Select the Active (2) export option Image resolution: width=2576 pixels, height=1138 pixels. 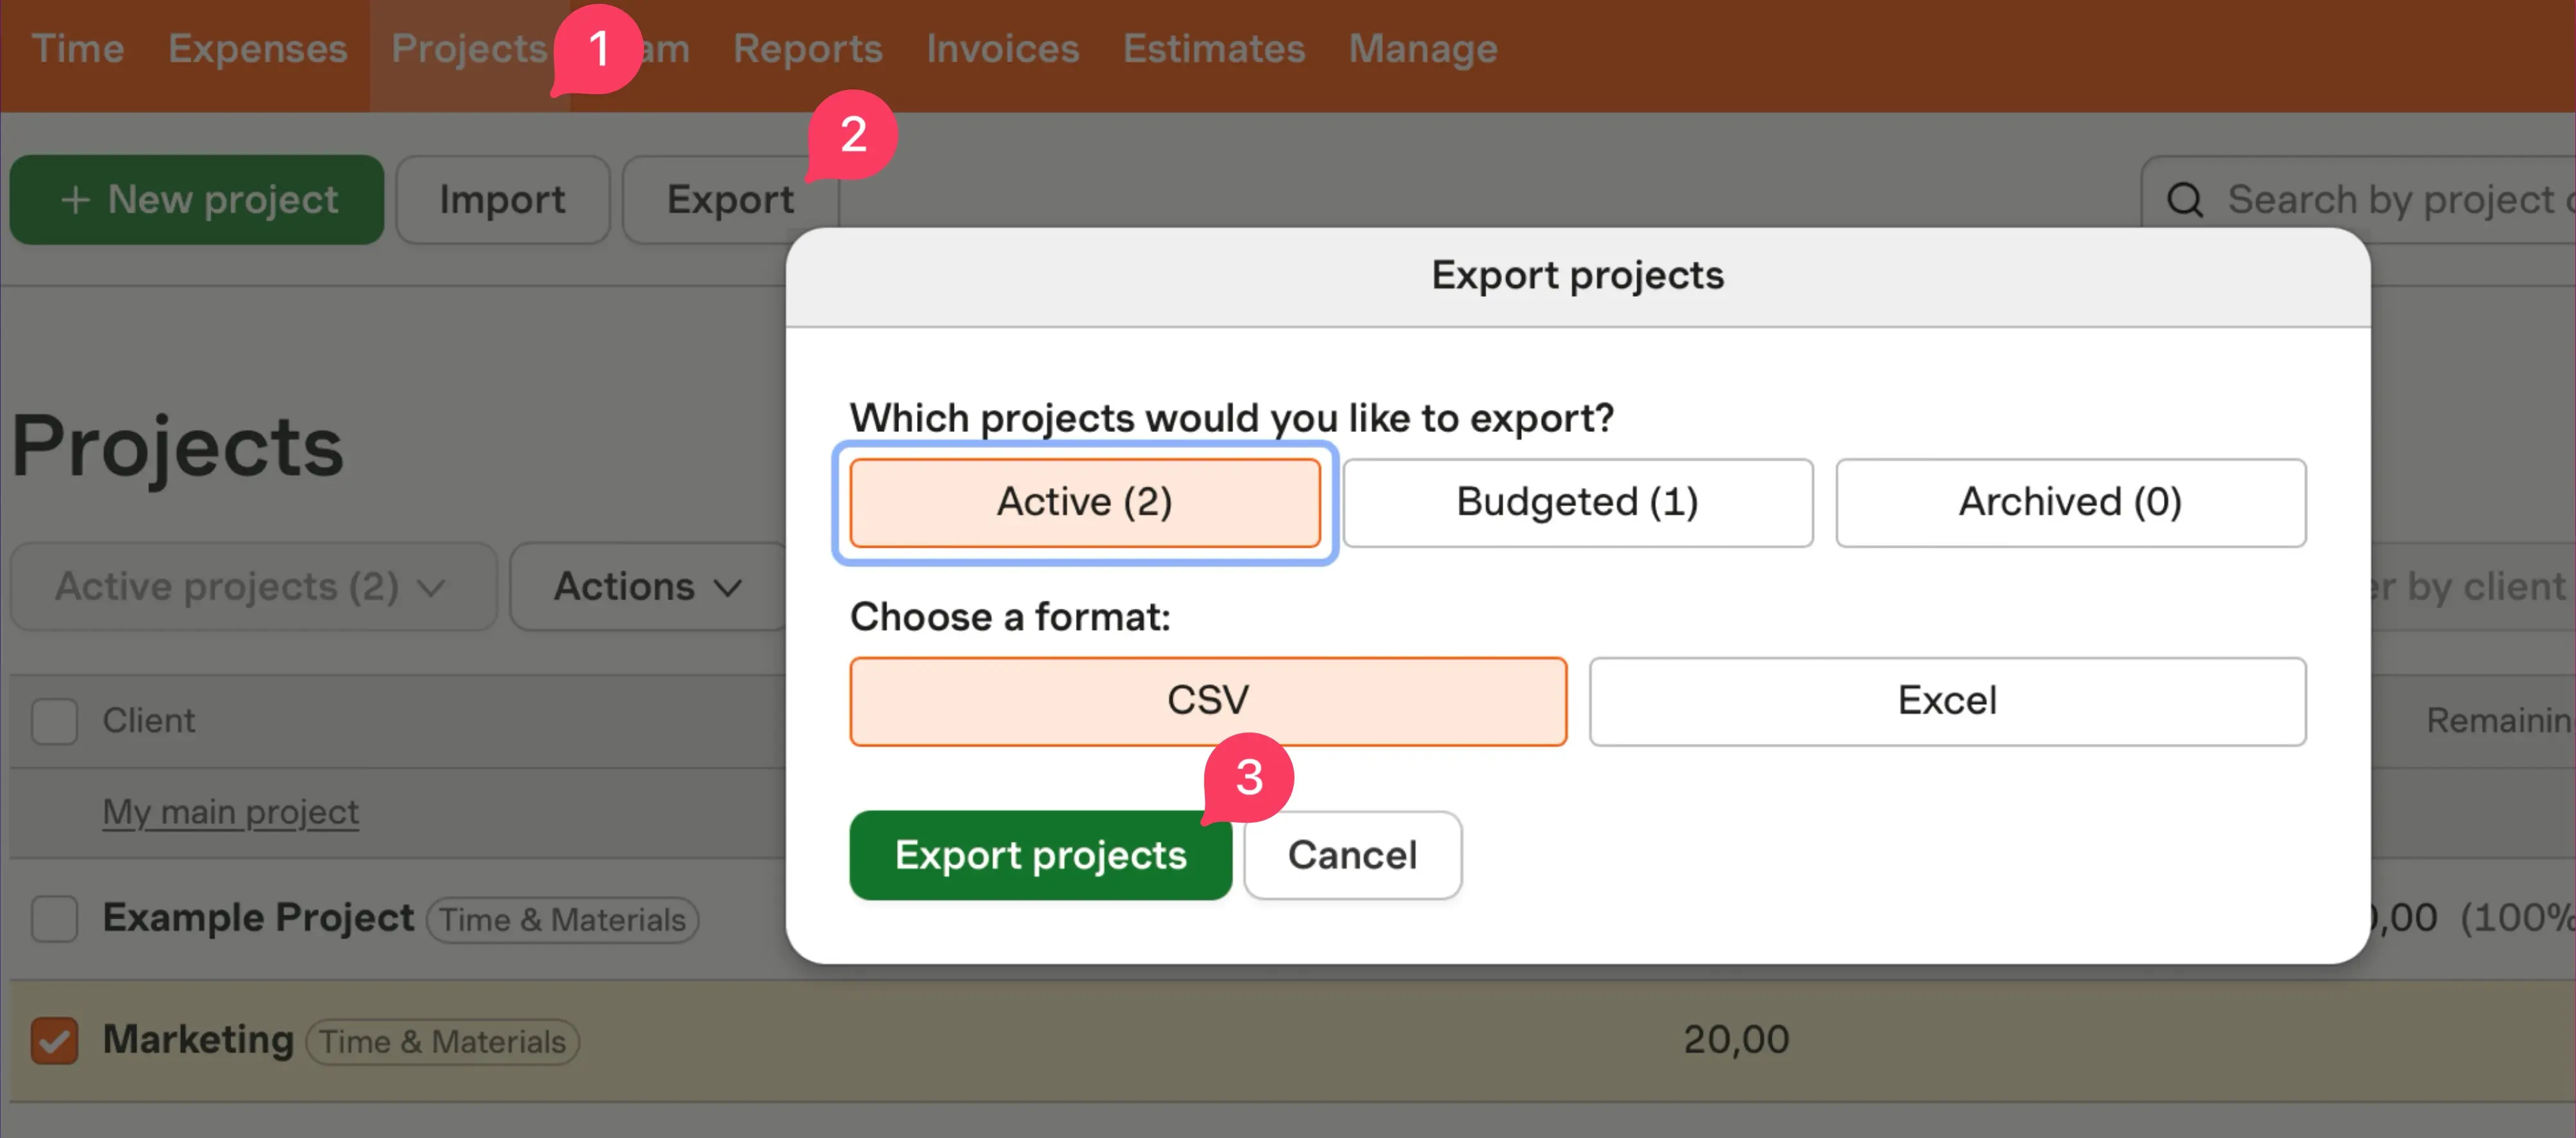click(x=1084, y=503)
